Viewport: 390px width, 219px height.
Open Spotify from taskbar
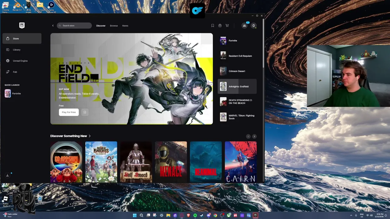tap(195, 215)
